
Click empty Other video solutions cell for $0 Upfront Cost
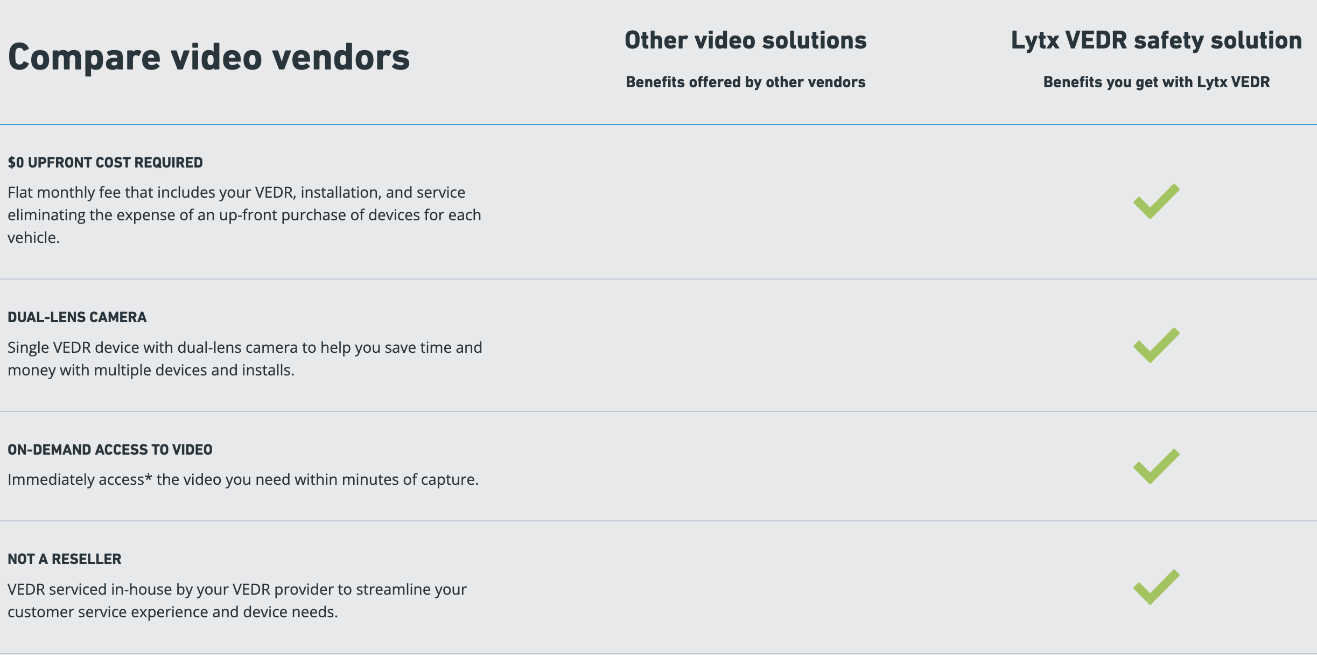pos(745,202)
